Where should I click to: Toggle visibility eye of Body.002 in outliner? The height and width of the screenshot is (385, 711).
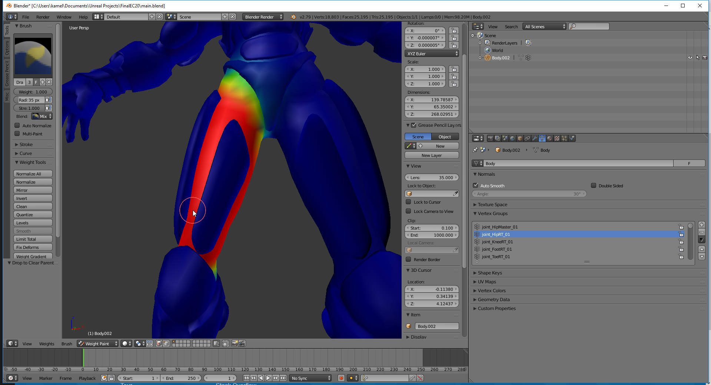click(690, 57)
